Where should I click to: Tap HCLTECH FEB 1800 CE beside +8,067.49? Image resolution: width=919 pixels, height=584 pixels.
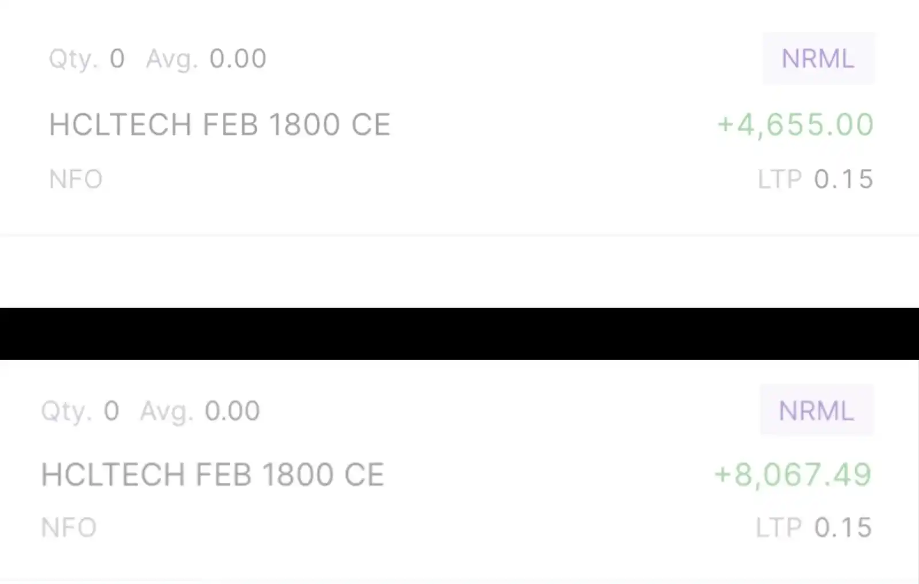[x=213, y=475]
